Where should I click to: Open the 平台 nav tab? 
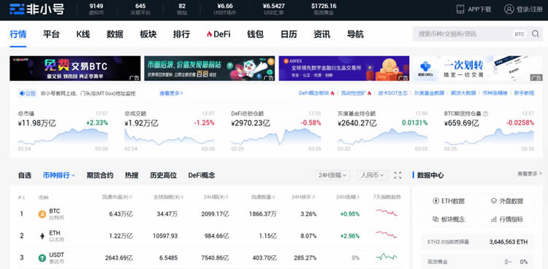click(x=51, y=34)
